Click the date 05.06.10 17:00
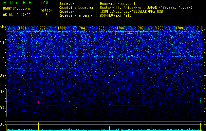The image size is (206, 131). [17, 15]
